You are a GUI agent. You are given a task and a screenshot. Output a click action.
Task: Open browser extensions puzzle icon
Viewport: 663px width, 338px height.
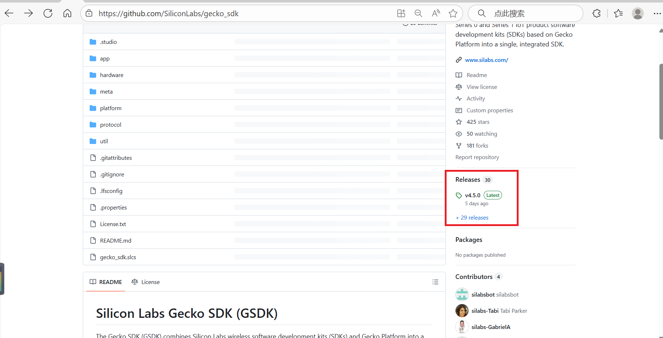[597, 14]
